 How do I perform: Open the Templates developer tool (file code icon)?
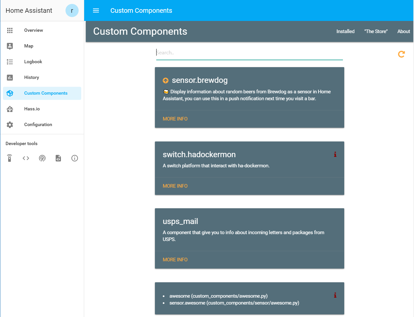(x=58, y=158)
